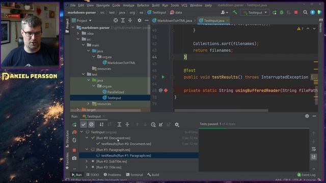Screen dimensions: 326x183
Task: Open the Analyze menu
Action: click(x=128, y=5)
